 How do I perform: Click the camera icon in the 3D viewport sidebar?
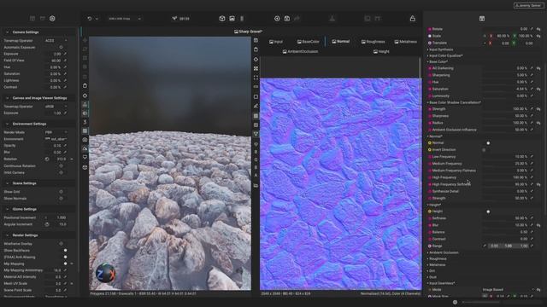pyautogui.click(x=85, y=140)
